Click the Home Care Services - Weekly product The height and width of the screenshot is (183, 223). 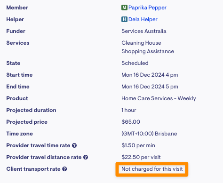[159, 98]
